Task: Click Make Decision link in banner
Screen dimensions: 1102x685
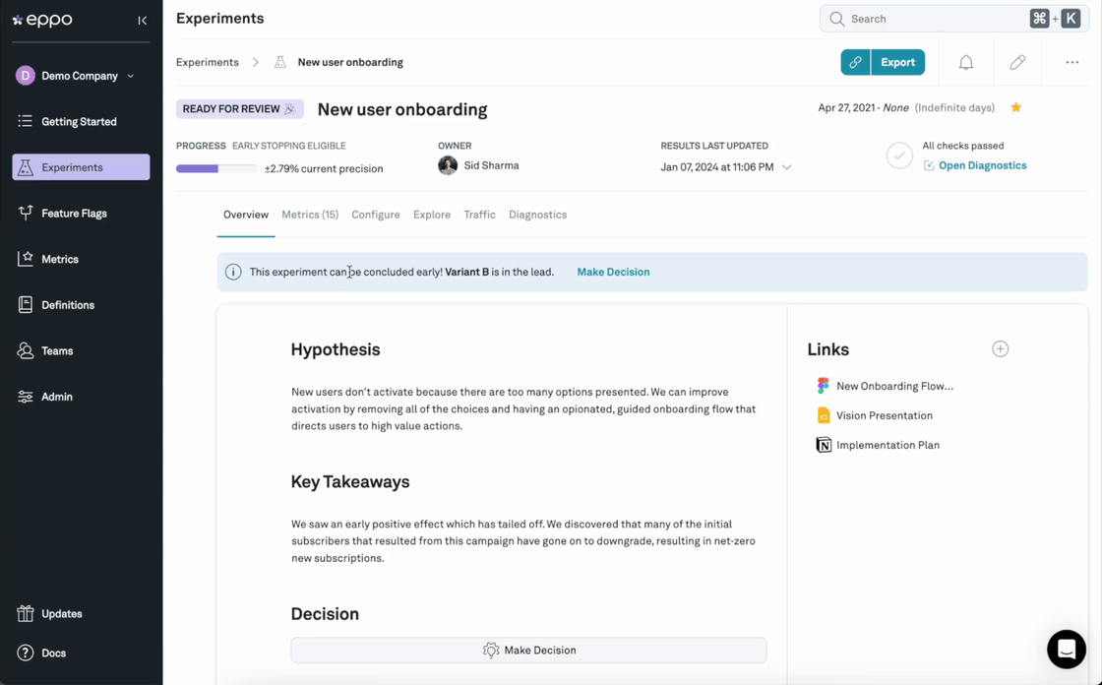Action: (x=613, y=272)
